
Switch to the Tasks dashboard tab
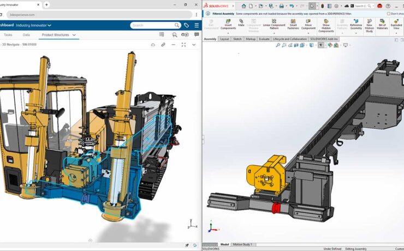[x=8, y=35]
